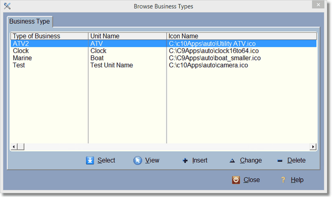The height and width of the screenshot is (198, 332).
Task: Click the Close button label
Action: 251,180
